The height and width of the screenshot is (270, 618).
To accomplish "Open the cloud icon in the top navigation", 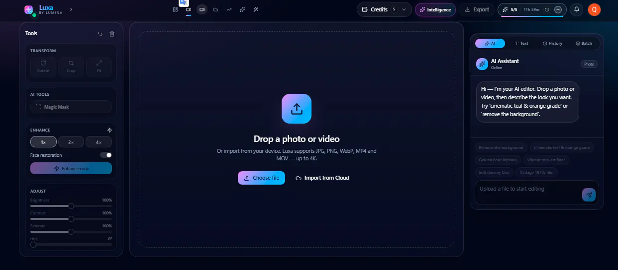I will pyautogui.click(x=215, y=9).
